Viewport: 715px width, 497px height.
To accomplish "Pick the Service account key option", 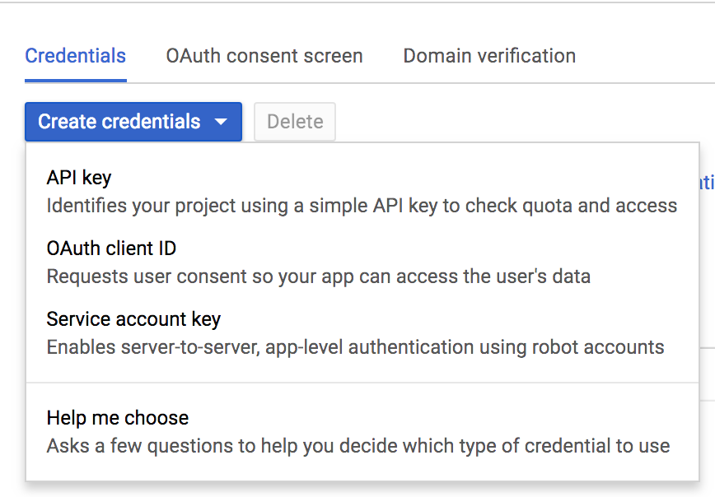I will click(x=133, y=319).
